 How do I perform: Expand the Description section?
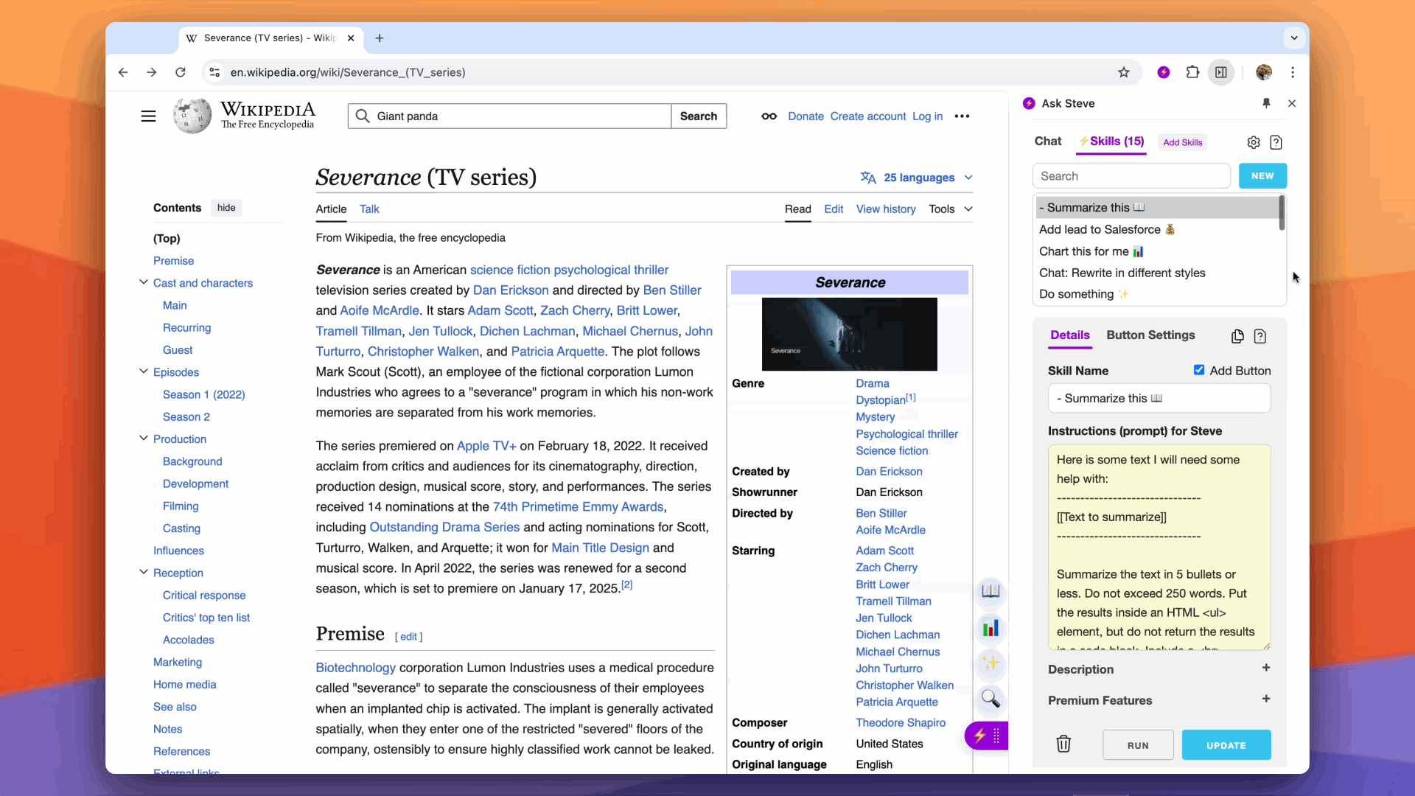[1265, 668]
